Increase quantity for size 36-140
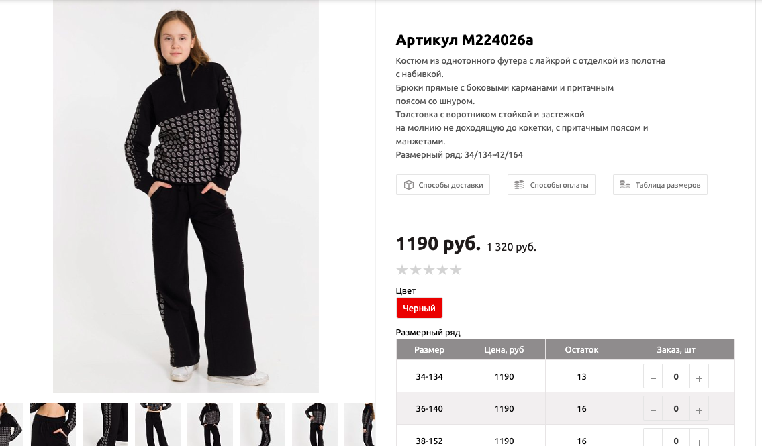This screenshot has height=446, width=762. pos(699,409)
